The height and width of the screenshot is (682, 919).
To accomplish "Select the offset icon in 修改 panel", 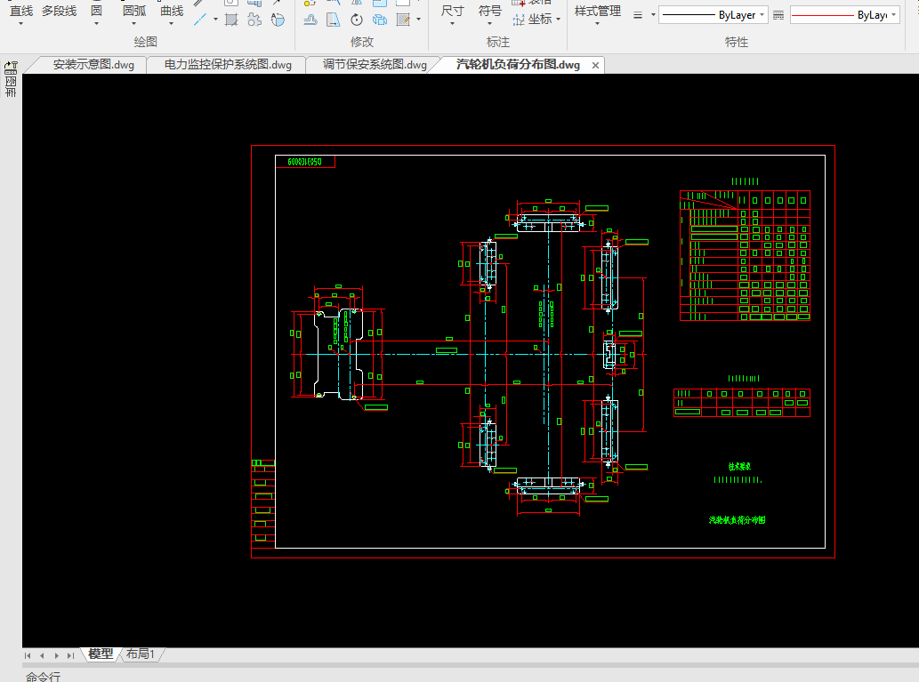I will tap(310, 20).
